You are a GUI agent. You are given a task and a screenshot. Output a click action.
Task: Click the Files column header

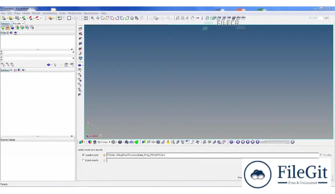click(3, 33)
